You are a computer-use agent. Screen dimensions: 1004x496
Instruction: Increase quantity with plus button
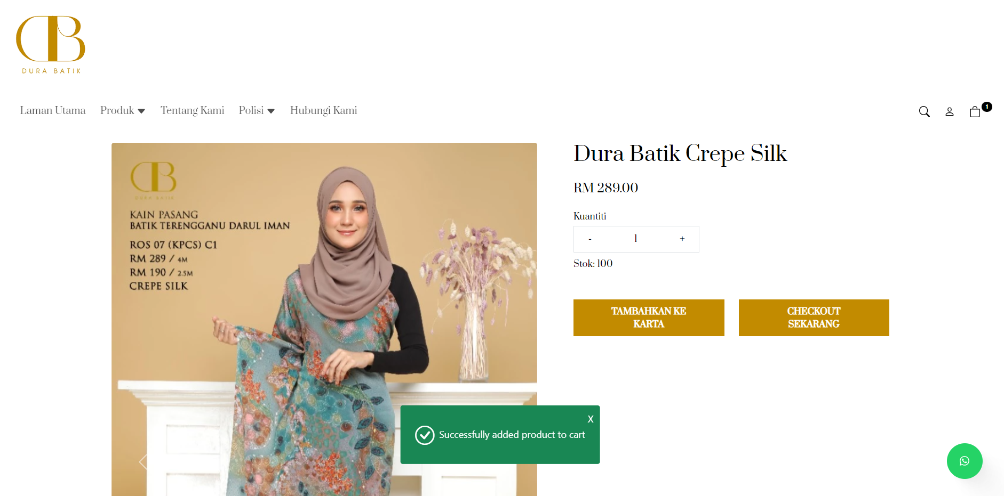pyautogui.click(x=682, y=239)
